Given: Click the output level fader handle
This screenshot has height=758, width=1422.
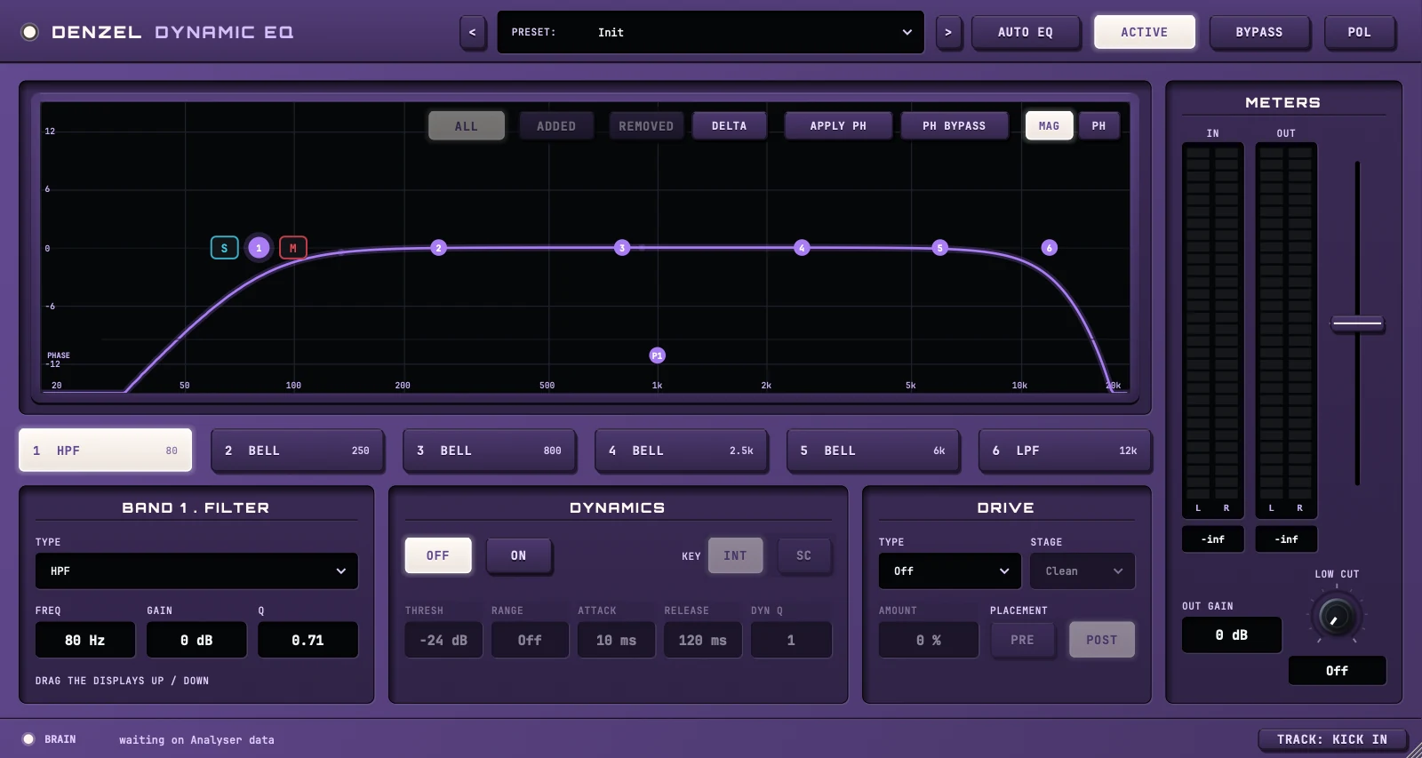Looking at the screenshot, I should tap(1357, 323).
